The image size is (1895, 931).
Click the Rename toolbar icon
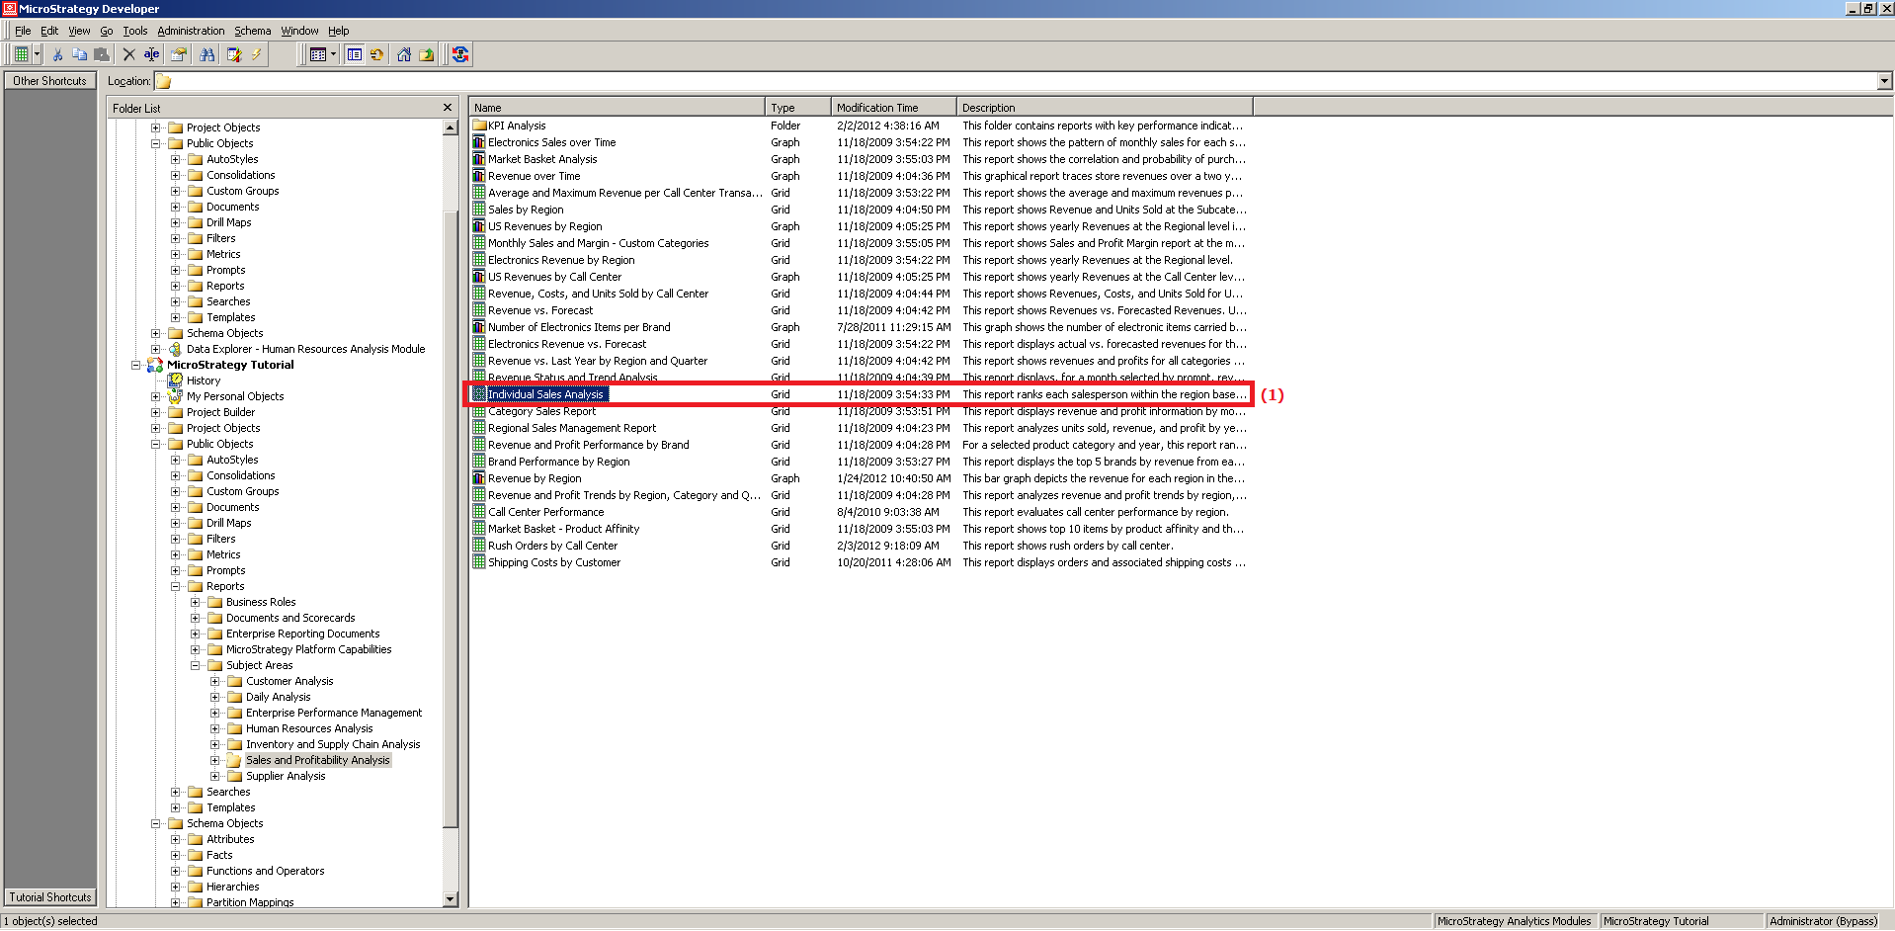pos(151,55)
